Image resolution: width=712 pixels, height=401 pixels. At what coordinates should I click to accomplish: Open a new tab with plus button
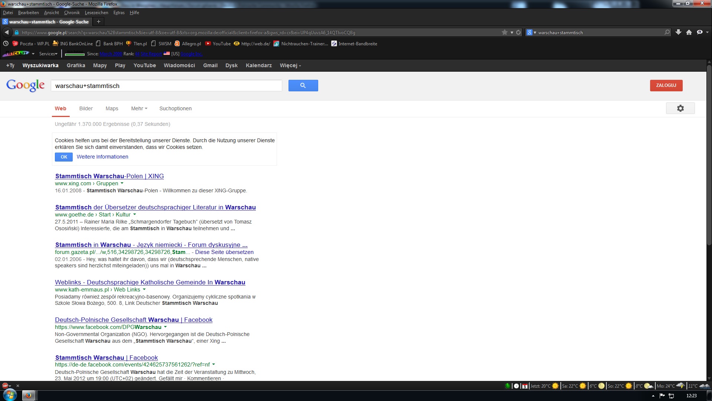click(99, 22)
